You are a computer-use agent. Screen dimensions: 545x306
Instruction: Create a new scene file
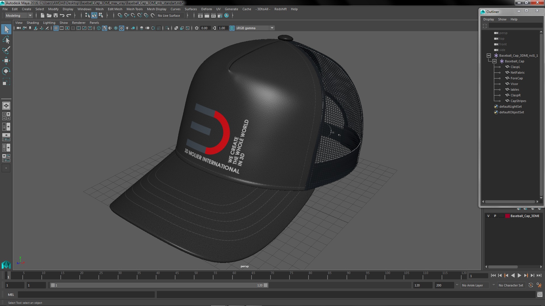(43, 16)
